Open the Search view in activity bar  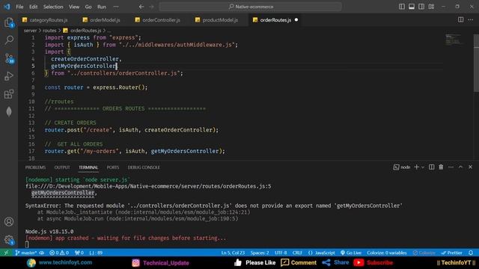pos(9,40)
